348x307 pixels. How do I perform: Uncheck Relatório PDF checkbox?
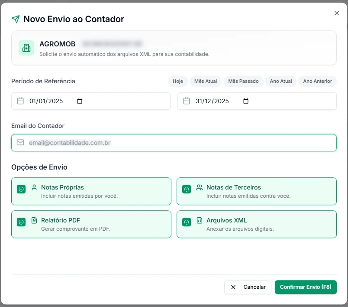21,222
